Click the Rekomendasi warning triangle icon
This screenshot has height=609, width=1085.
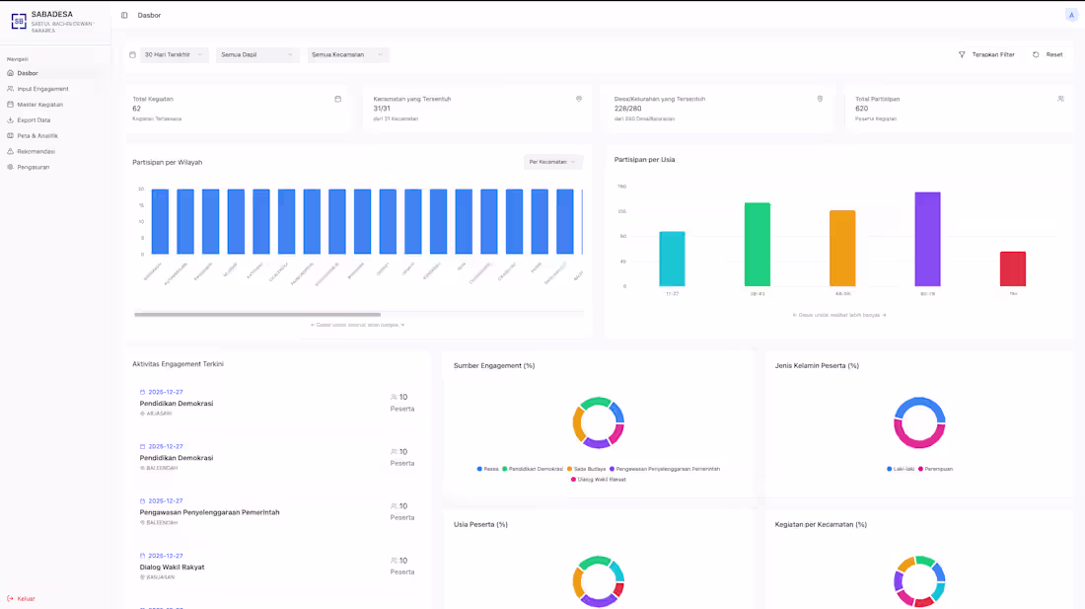click(11, 151)
